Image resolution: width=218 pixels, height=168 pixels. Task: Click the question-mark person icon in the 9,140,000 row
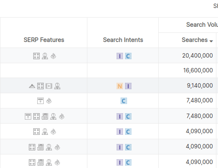tap(57, 86)
